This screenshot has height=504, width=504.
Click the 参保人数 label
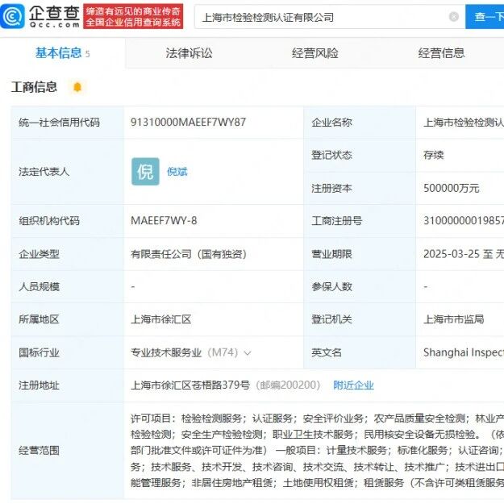pos(331,287)
